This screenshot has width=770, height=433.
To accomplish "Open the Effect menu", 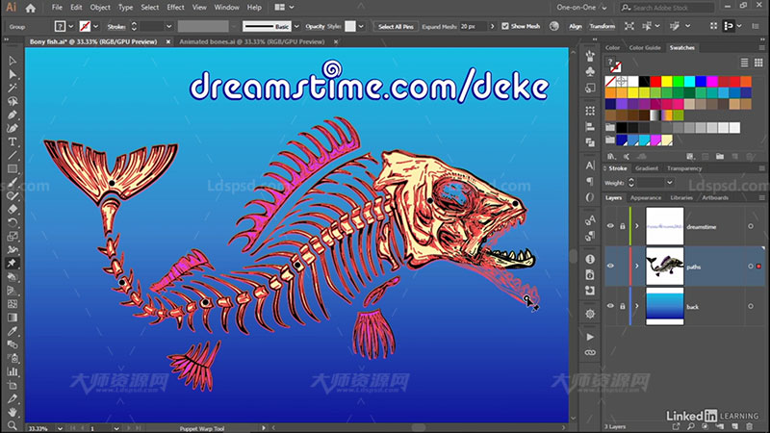I will (x=175, y=8).
